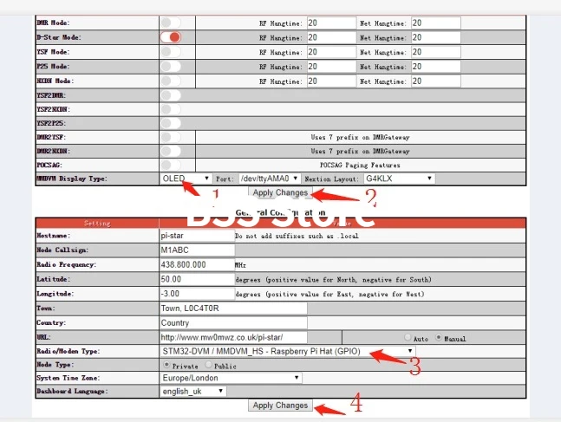This screenshot has width=561, height=422.
Task: Click D-Star Mode Net Hangtime field
Action: 436,37
